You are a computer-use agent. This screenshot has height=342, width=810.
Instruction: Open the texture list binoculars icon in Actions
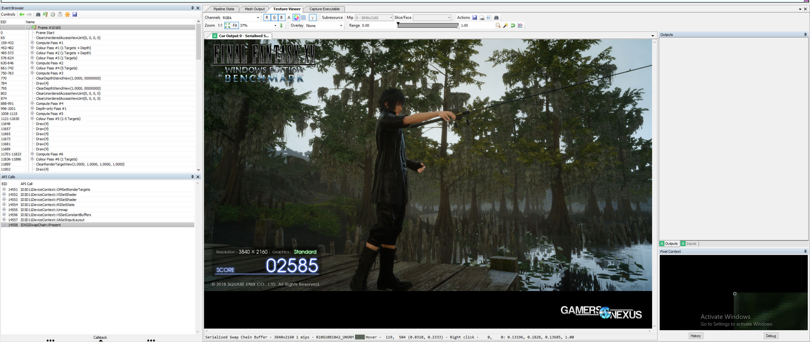(496, 18)
